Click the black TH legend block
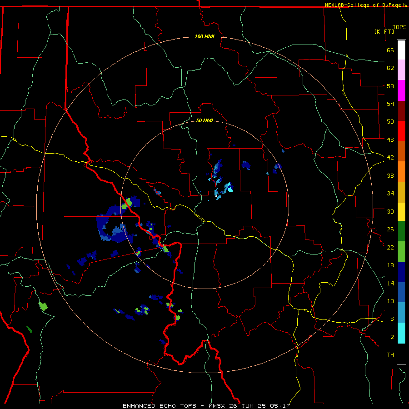Viewport: 409px width, 409px height. coord(401,354)
